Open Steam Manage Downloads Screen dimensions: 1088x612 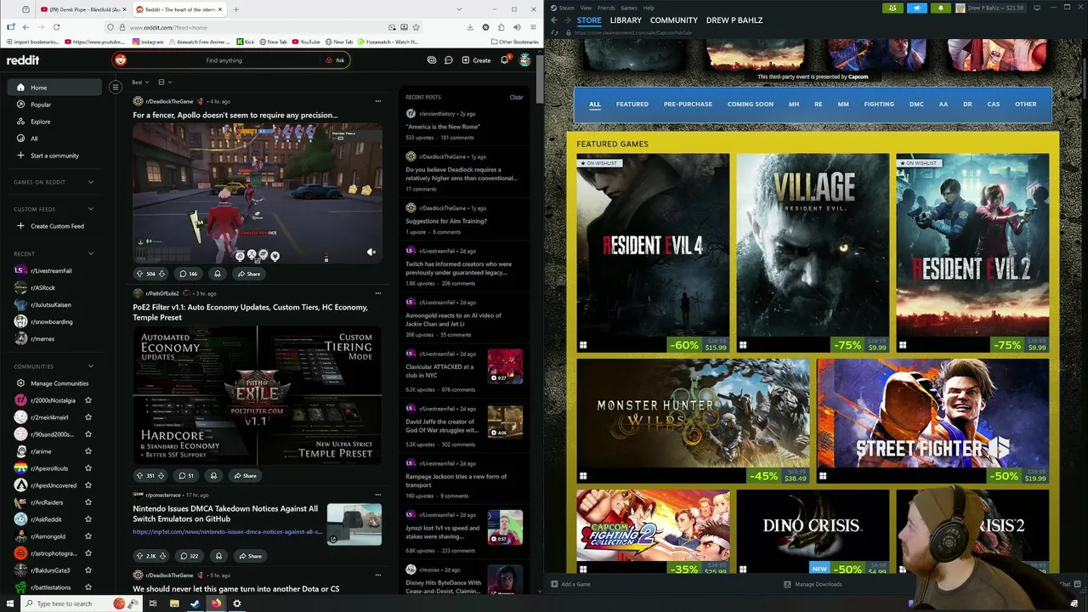point(813,584)
